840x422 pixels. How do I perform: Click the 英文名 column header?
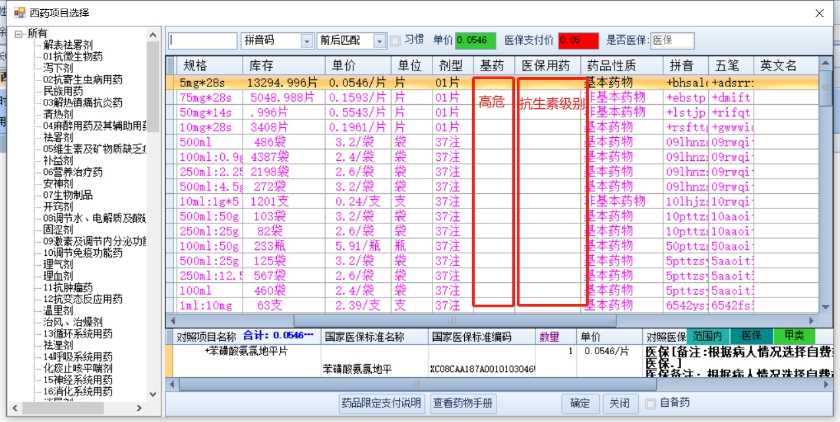(786, 66)
